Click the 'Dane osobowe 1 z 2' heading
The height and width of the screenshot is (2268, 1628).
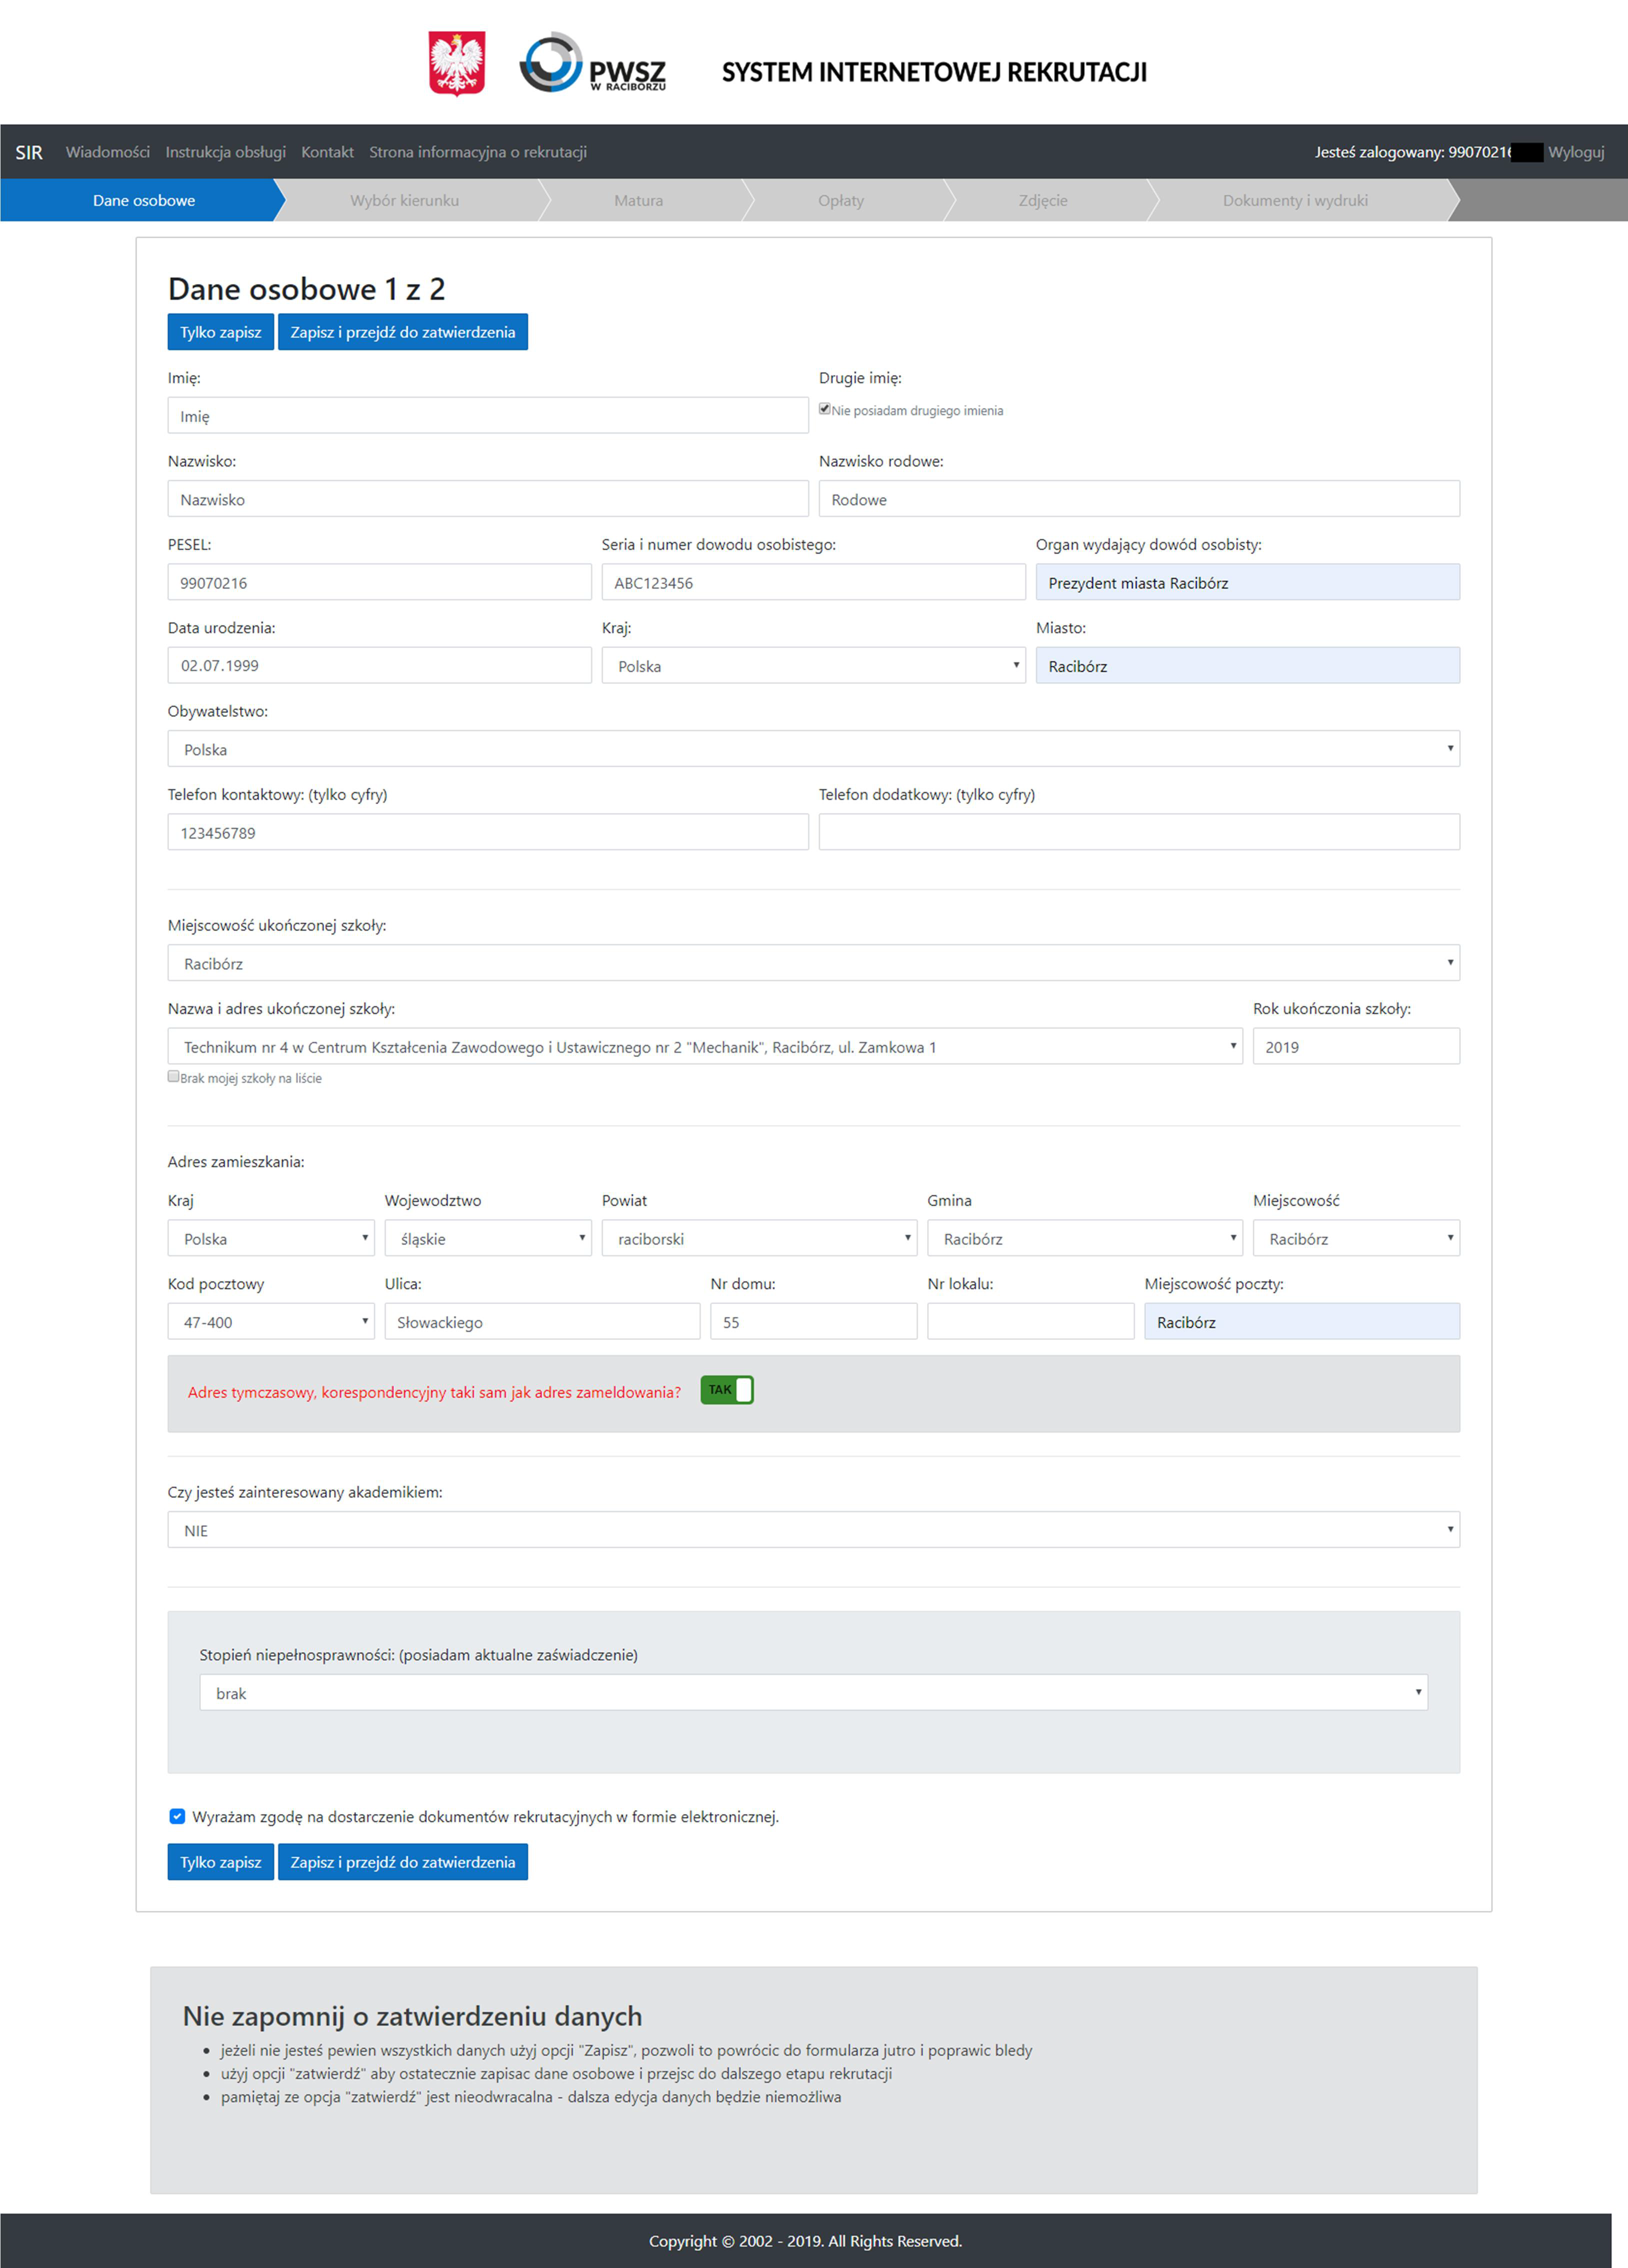tap(306, 289)
